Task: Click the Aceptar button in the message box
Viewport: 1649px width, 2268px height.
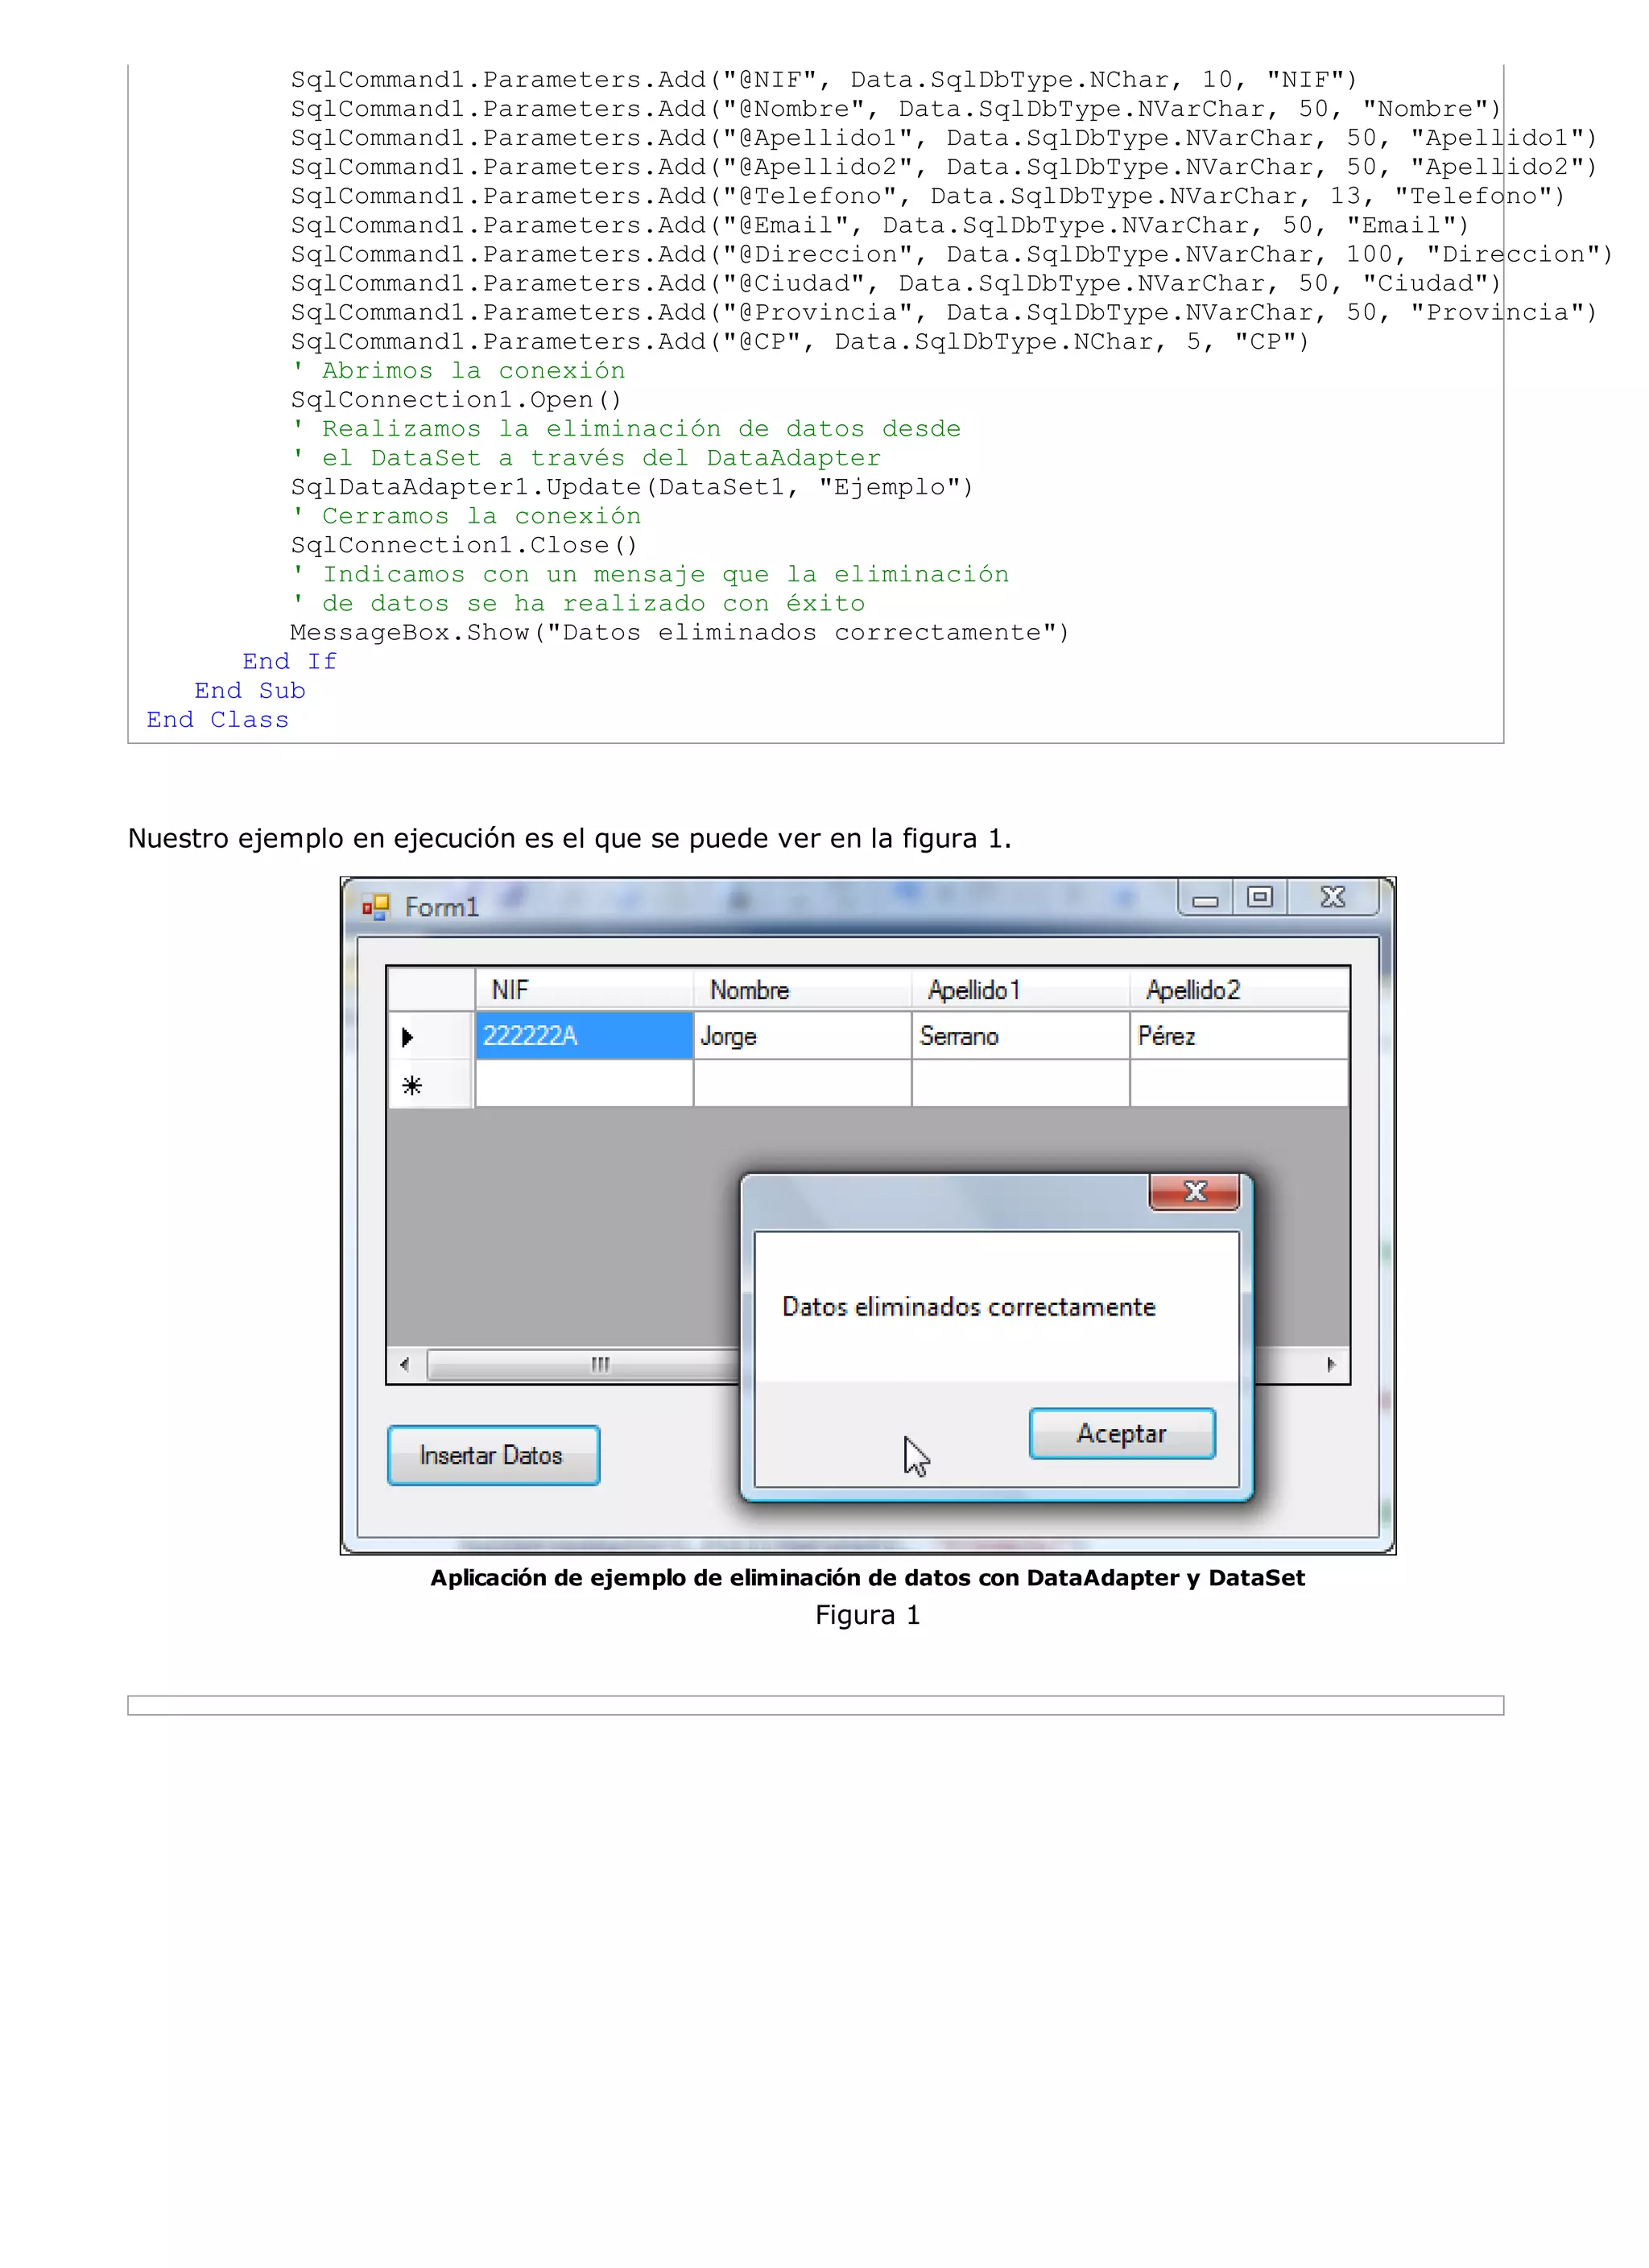Action: pyautogui.click(x=1122, y=1433)
